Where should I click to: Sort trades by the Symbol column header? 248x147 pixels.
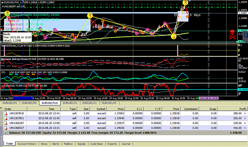pyautogui.click(x=98, y=109)
